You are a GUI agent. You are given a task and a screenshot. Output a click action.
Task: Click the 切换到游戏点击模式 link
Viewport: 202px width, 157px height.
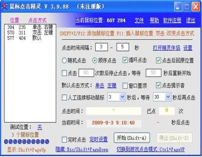click(150, 149)
